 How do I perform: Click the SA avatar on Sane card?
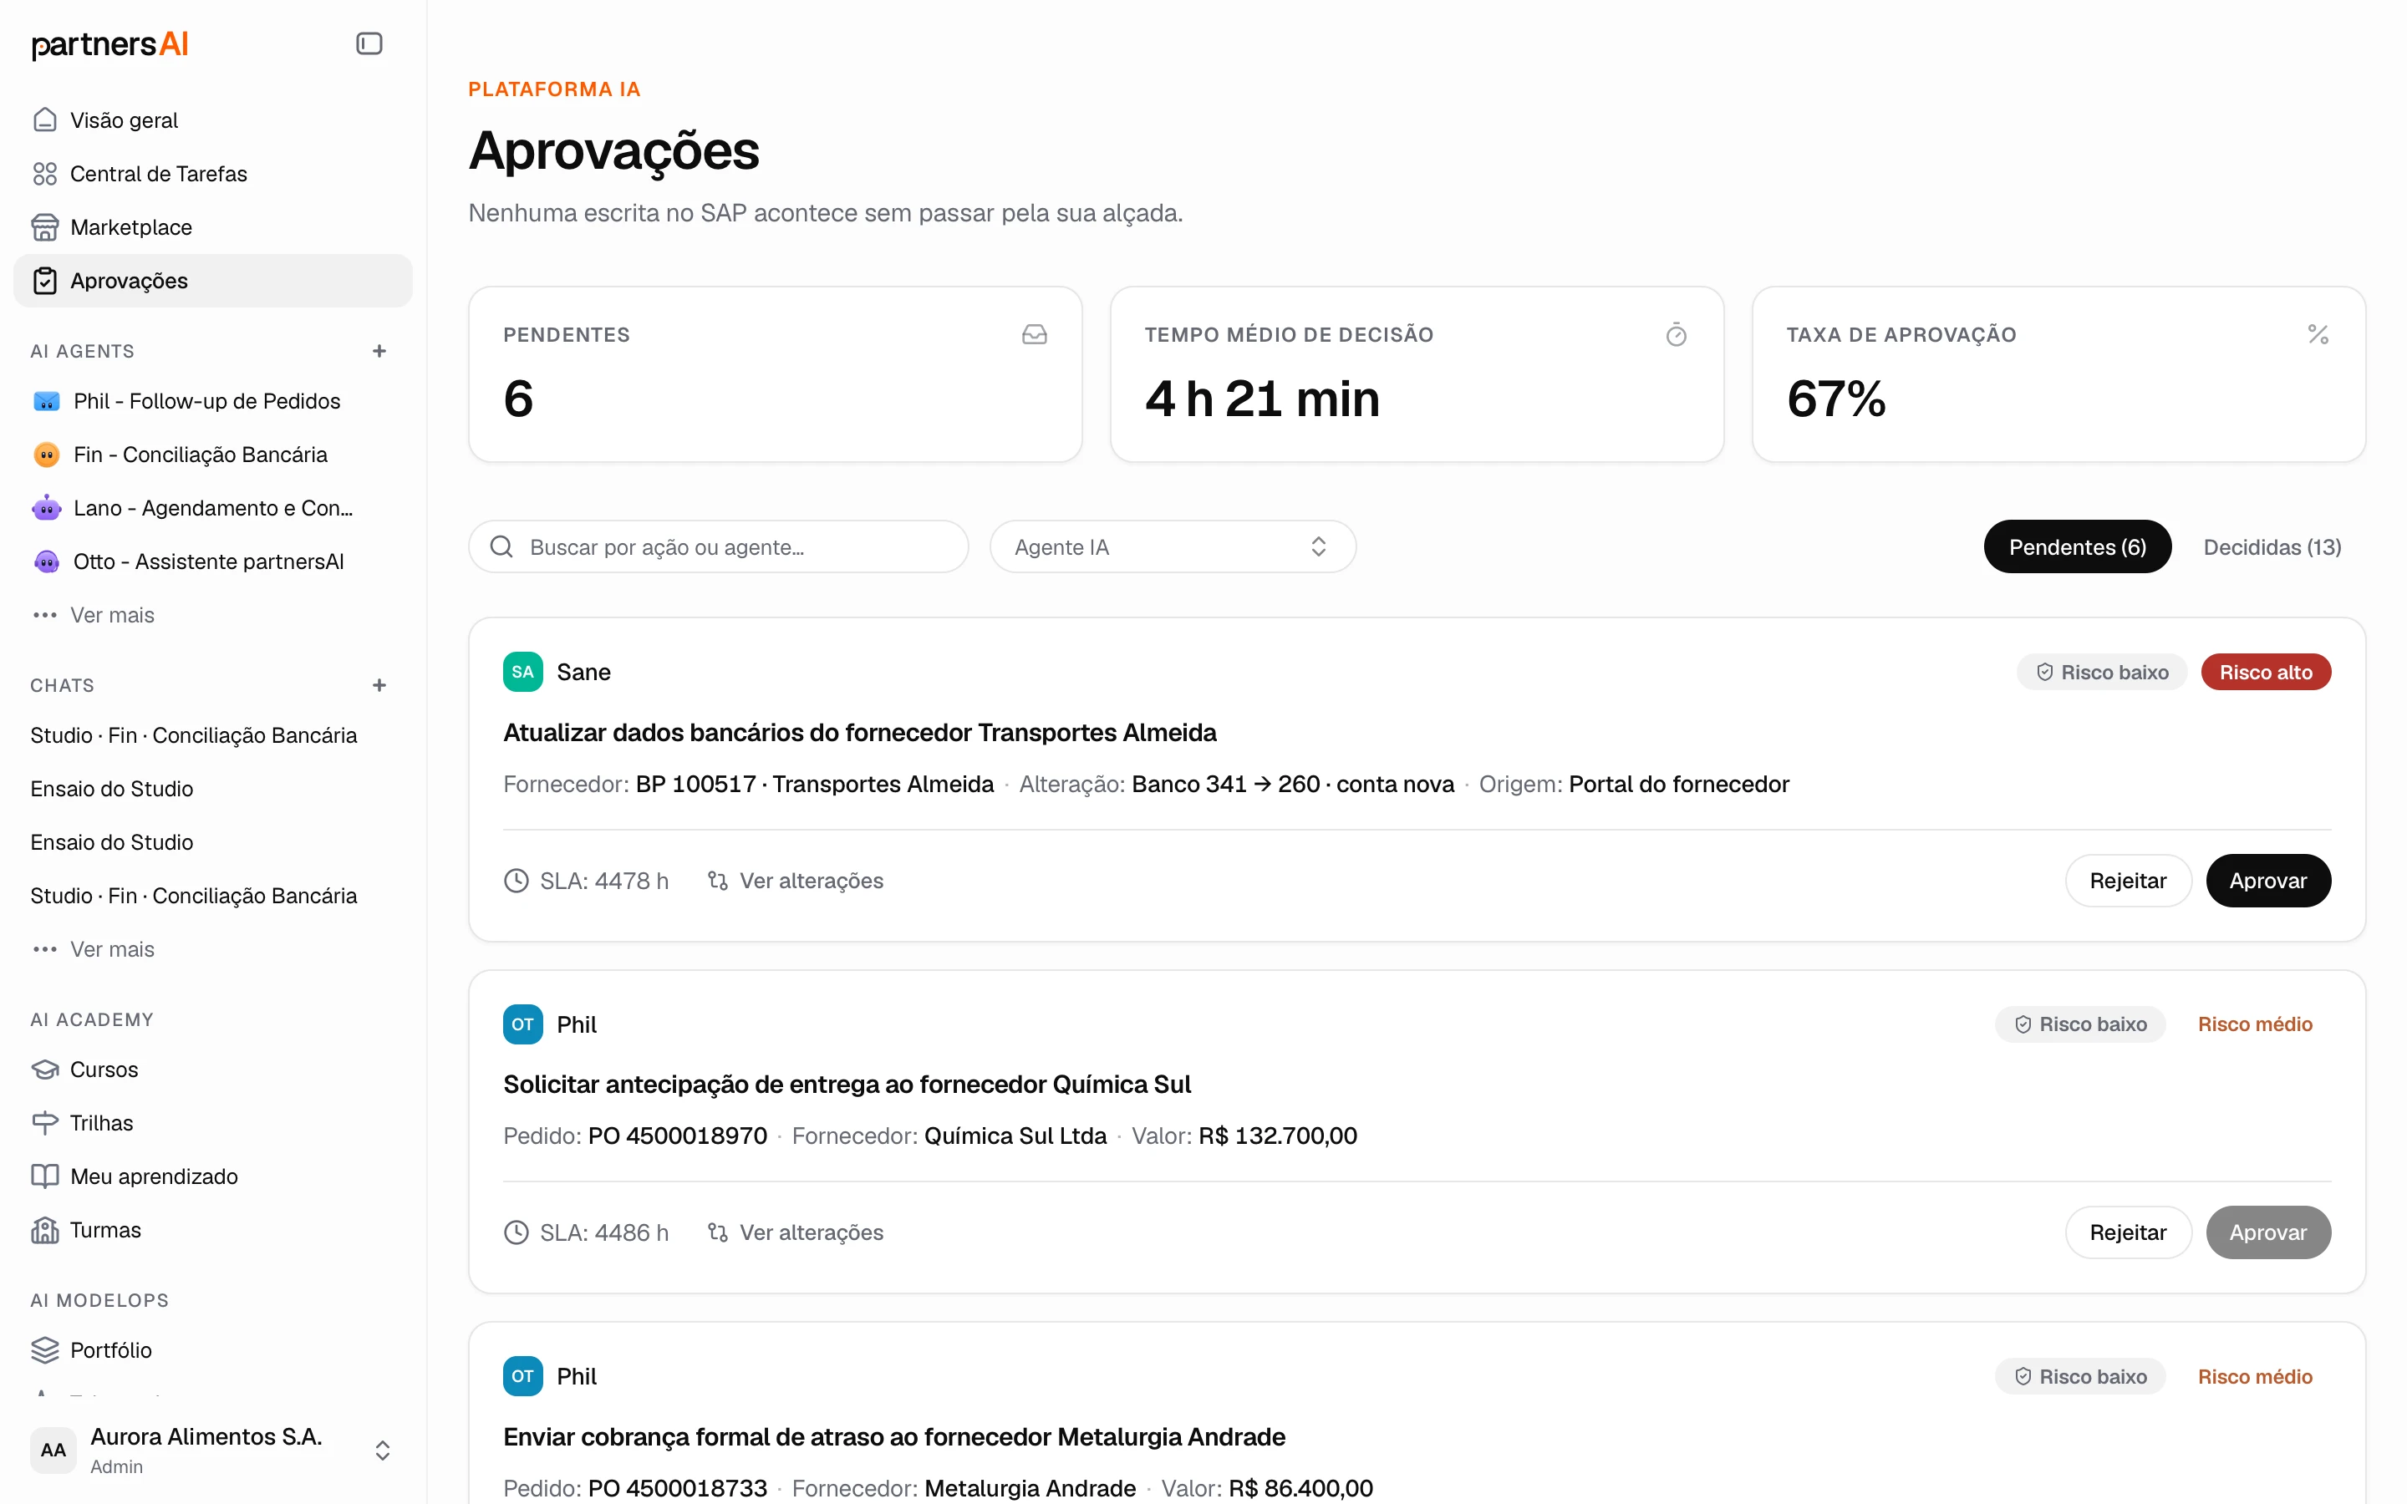[x=523, y=672]
